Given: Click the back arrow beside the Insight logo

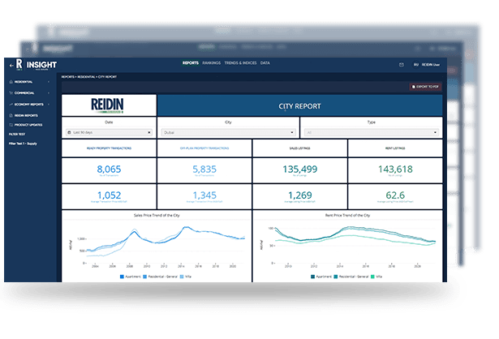Looking at the screenshot, I should pyautogui.click(x=11, y=66).
